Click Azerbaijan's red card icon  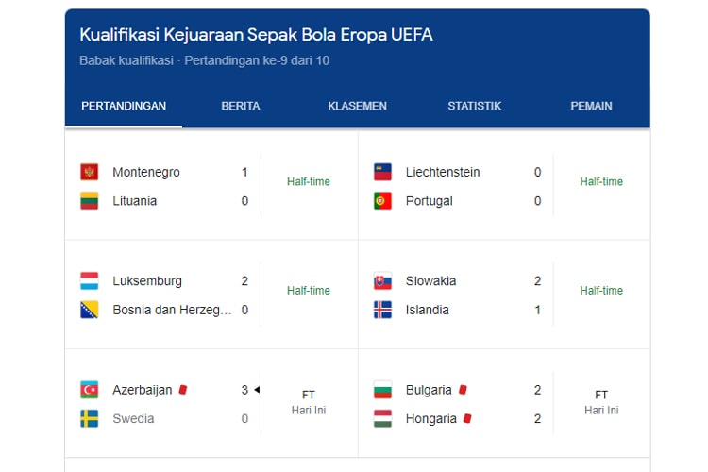(182, 390)
